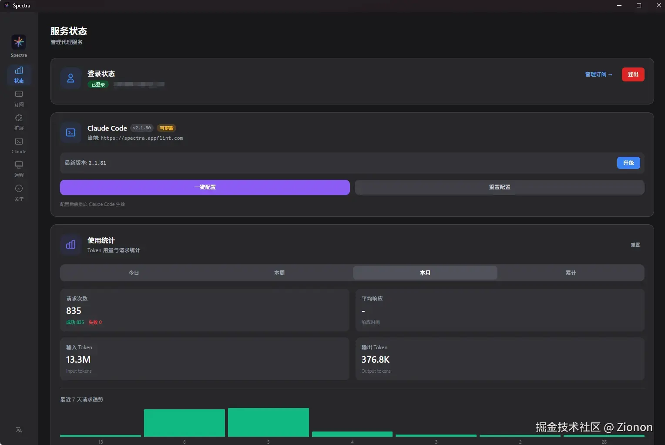665x445 pixels.
Task: Click the 最新版本: 2.1.81 text
Action: point(85,163)
